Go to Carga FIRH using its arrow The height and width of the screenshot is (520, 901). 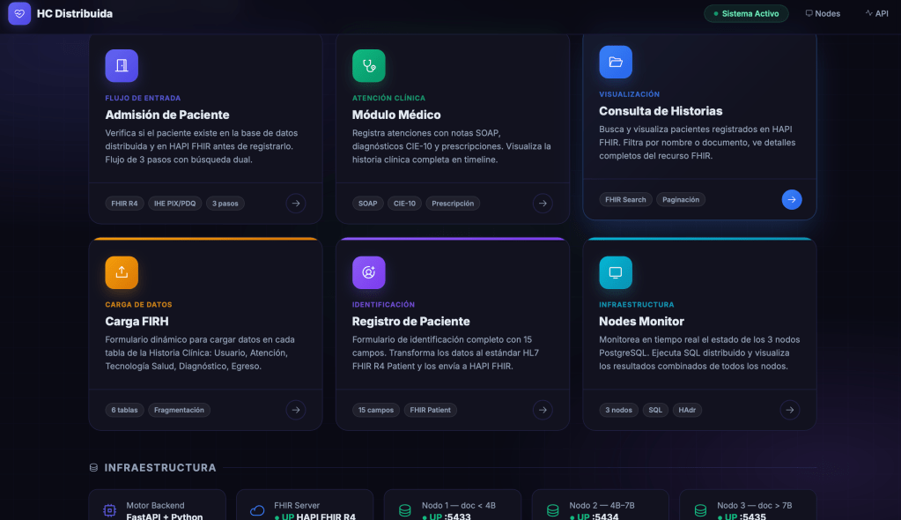pos(296,410)
